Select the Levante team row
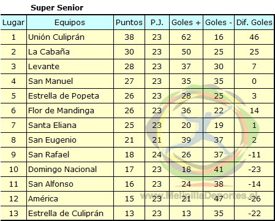The width and height of the screenshot is (275, 221). tap(137, 67)
